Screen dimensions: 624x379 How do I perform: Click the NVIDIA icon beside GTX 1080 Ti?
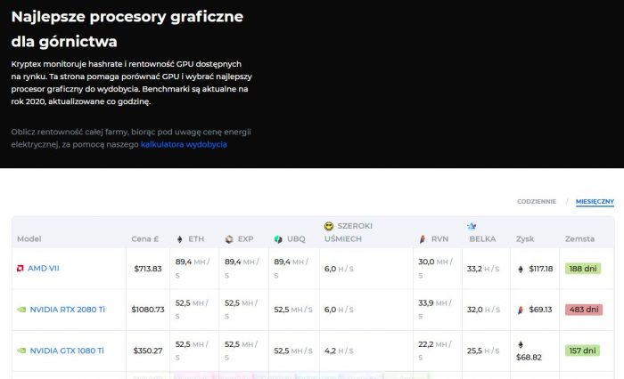click(21, 351)
